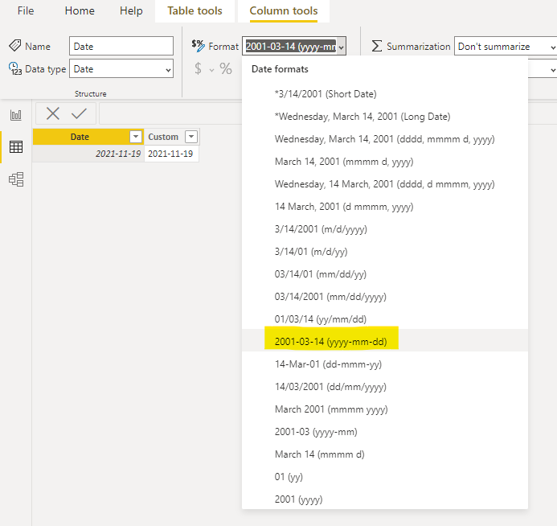
Task: Select the Column tools tab
Action: click(x=284, y=11)
